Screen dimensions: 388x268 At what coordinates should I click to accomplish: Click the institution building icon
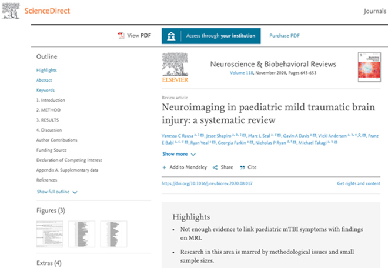pos(171,36)
